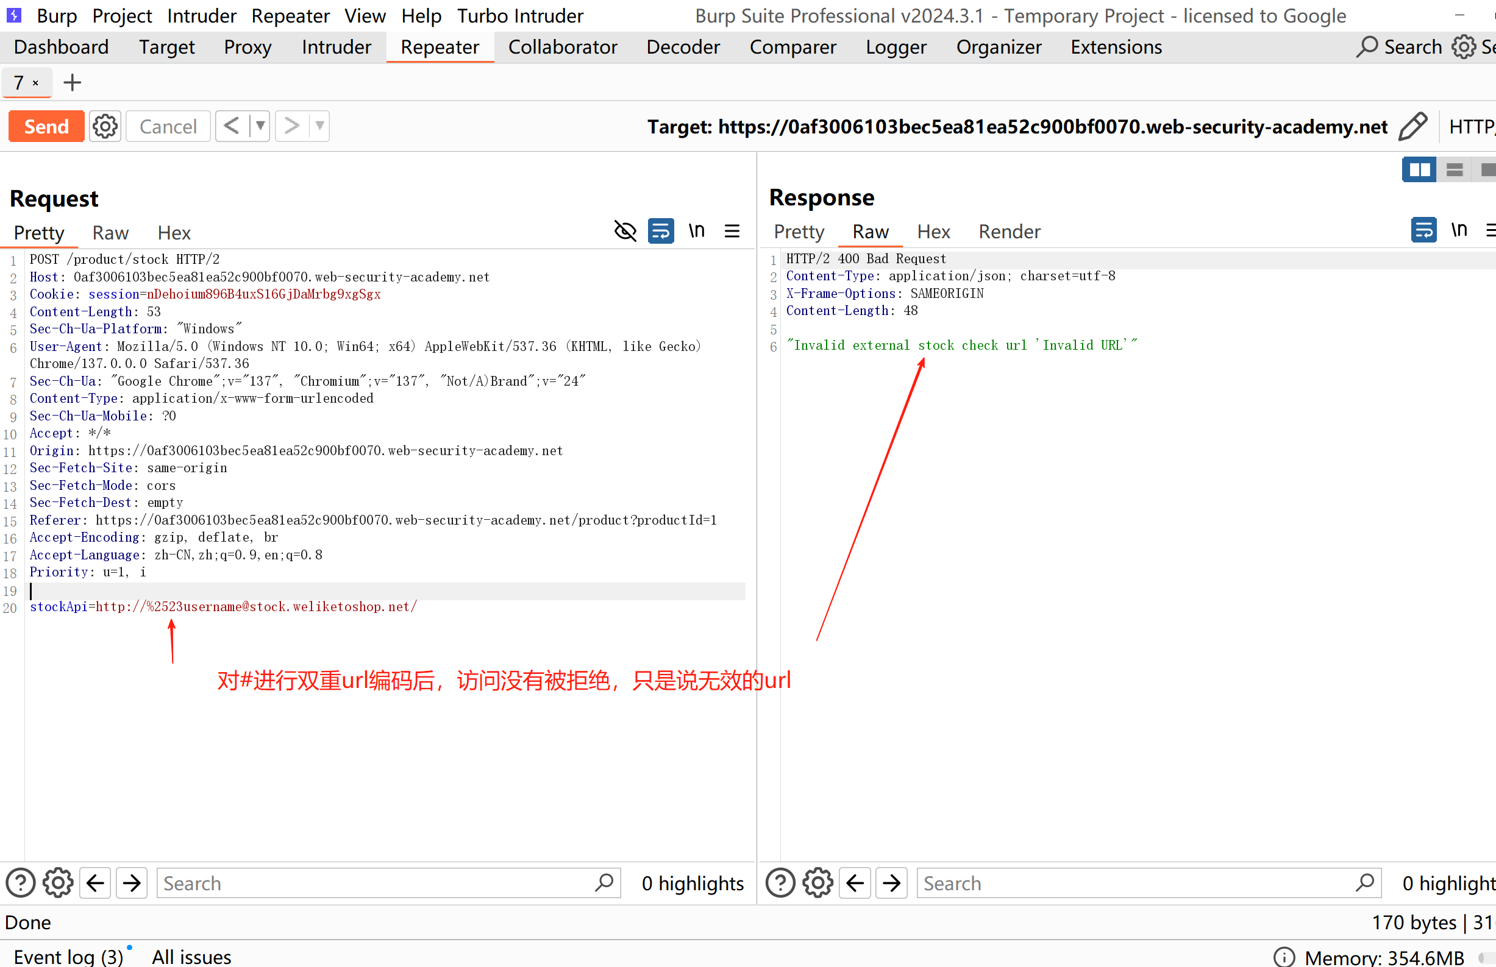1496x967 pixels.
Task: Open Repeater send settings gear icon
Action: pyautogui.click(x=105, y=126)
